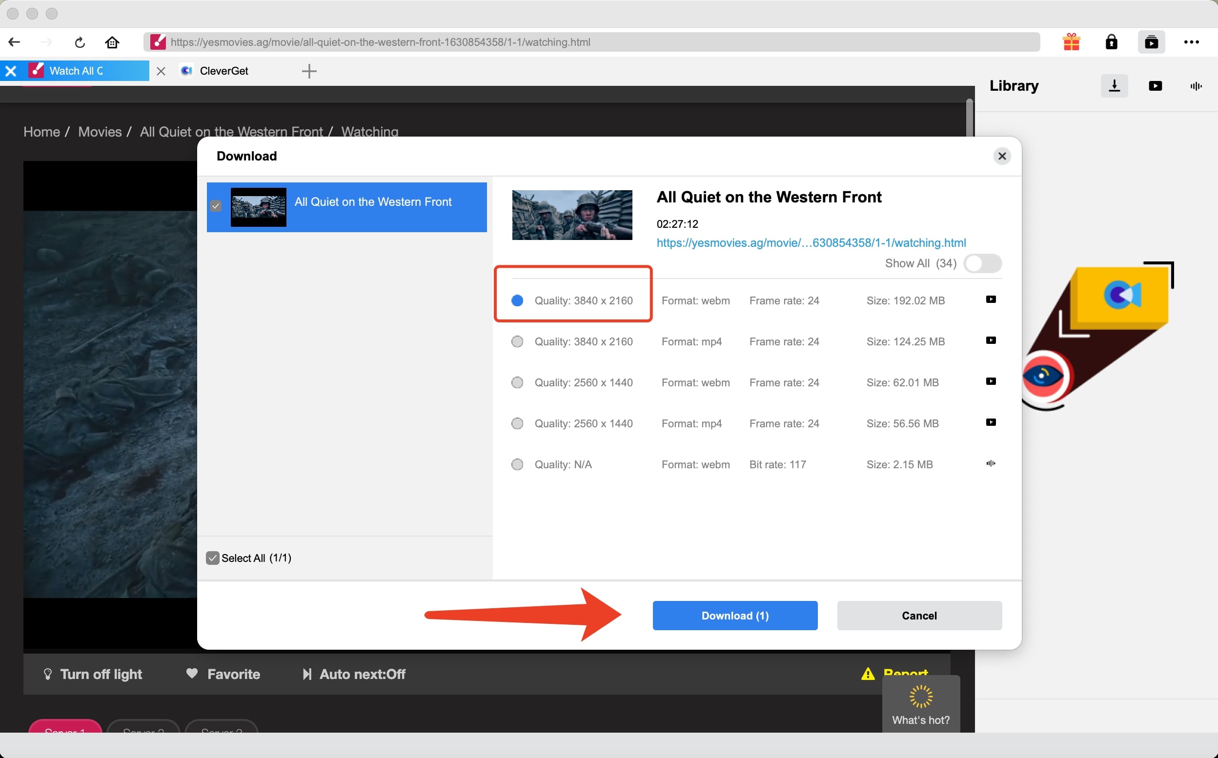Show Library video files icon
Screen dimensions: 1218x758
pyautogui.click(x=1156, y=86)
